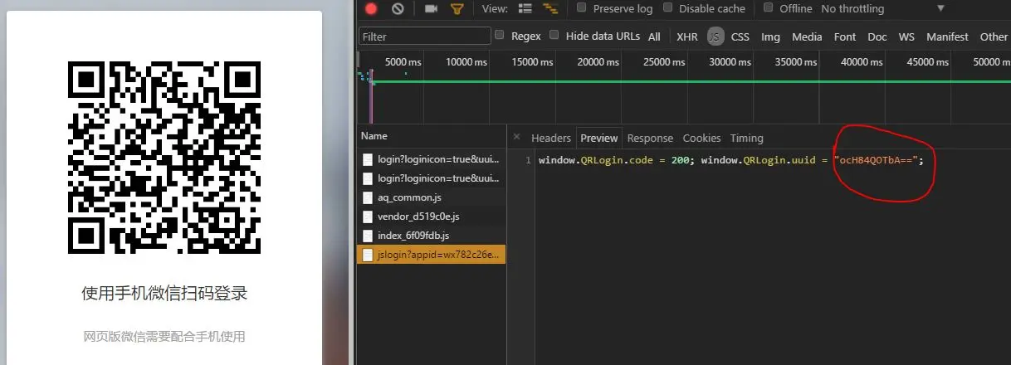Filter requests by Other
This screenshot has width=1011, height=365.
(x=994, y=36)
